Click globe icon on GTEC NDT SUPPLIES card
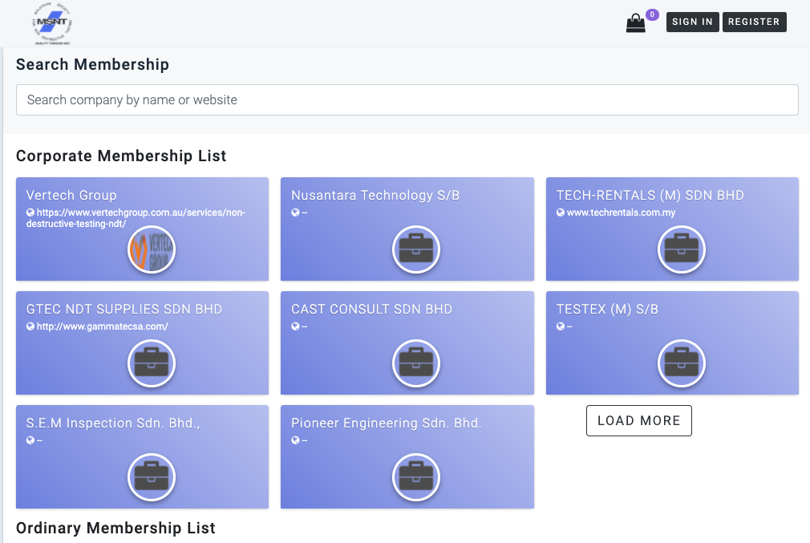This screenshot has height=543, width=810. [30, 326]
